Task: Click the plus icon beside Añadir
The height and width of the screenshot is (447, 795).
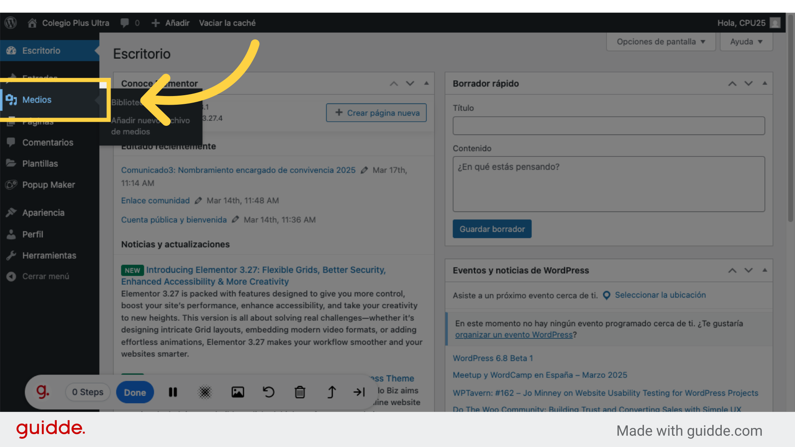Action: point(156,23)
